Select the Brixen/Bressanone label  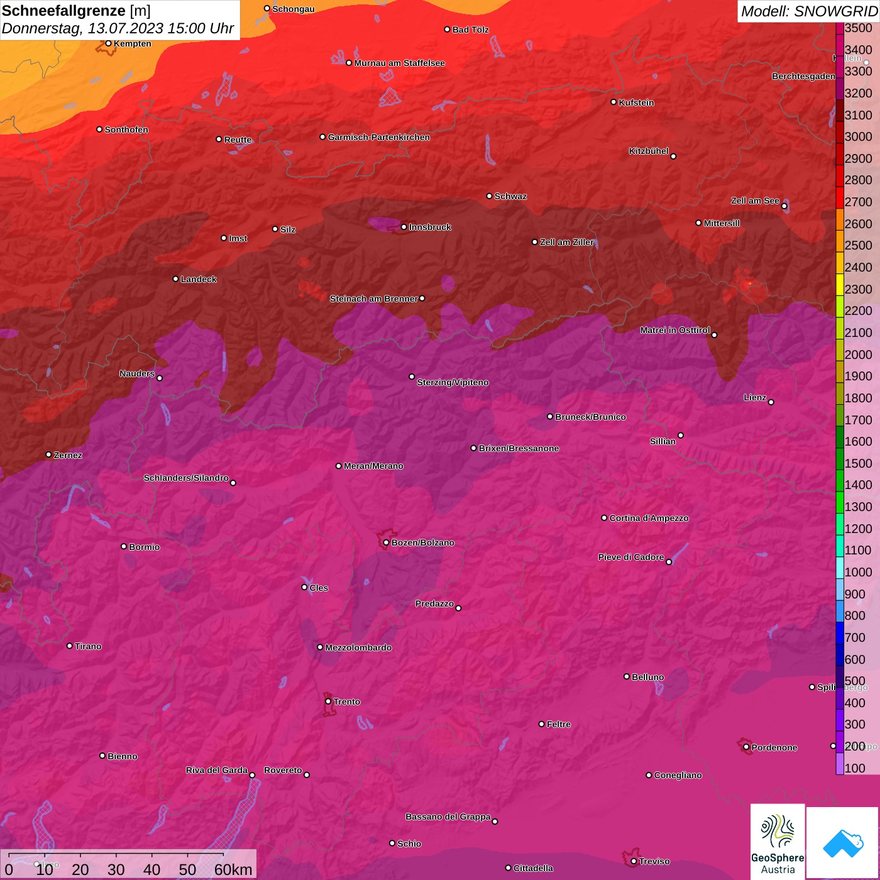click(x=519, y=448)
